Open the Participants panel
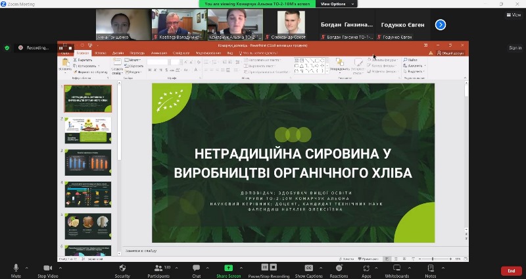This screenshot has width=526, height=279. (158, 268)
